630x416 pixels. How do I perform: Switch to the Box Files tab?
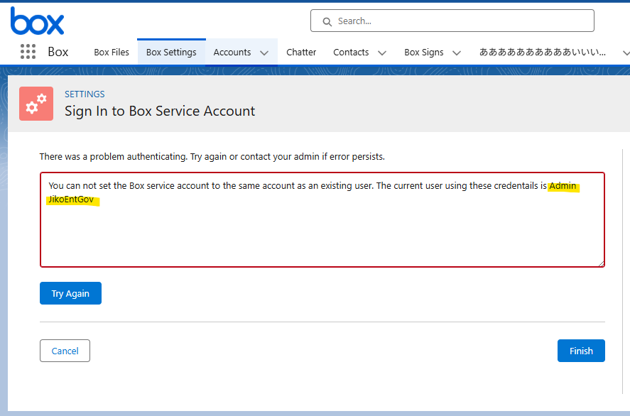coord(112,52)
